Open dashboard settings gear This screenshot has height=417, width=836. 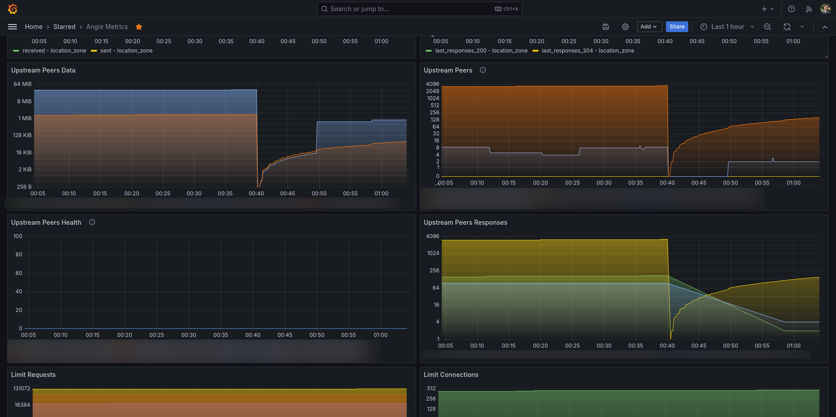coord(625,27)
